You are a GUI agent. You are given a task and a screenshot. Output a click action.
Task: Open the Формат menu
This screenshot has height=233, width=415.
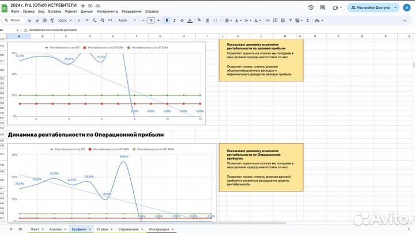point(71,11)
